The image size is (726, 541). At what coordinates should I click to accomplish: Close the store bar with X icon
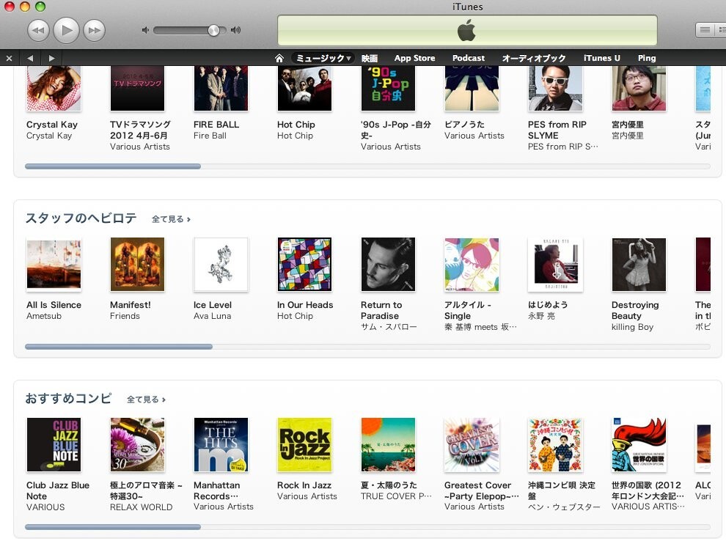[9, 59]
